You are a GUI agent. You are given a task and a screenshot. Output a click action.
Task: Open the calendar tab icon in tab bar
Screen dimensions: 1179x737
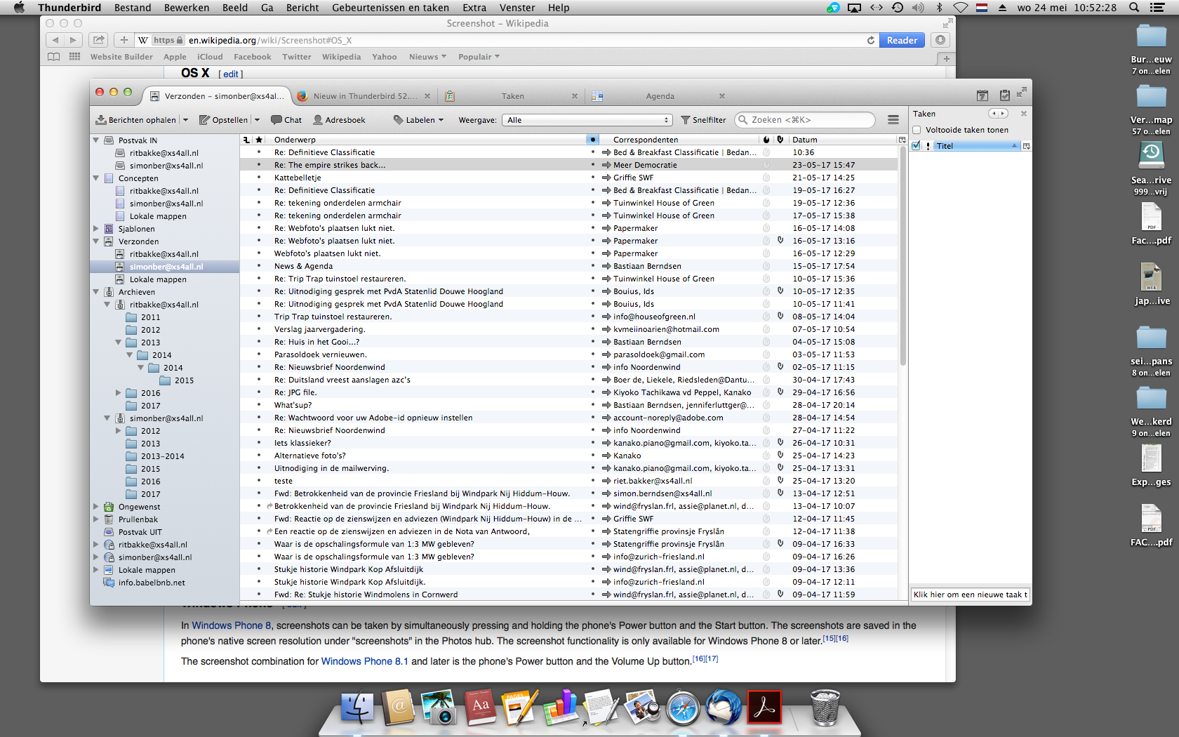(982, 95)
